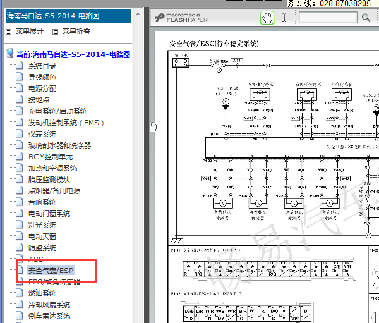This screenshot has height=323, width=379.
Task: Click the 菜单折叠 collapse-all button
Action: click(x=76, y=31)
